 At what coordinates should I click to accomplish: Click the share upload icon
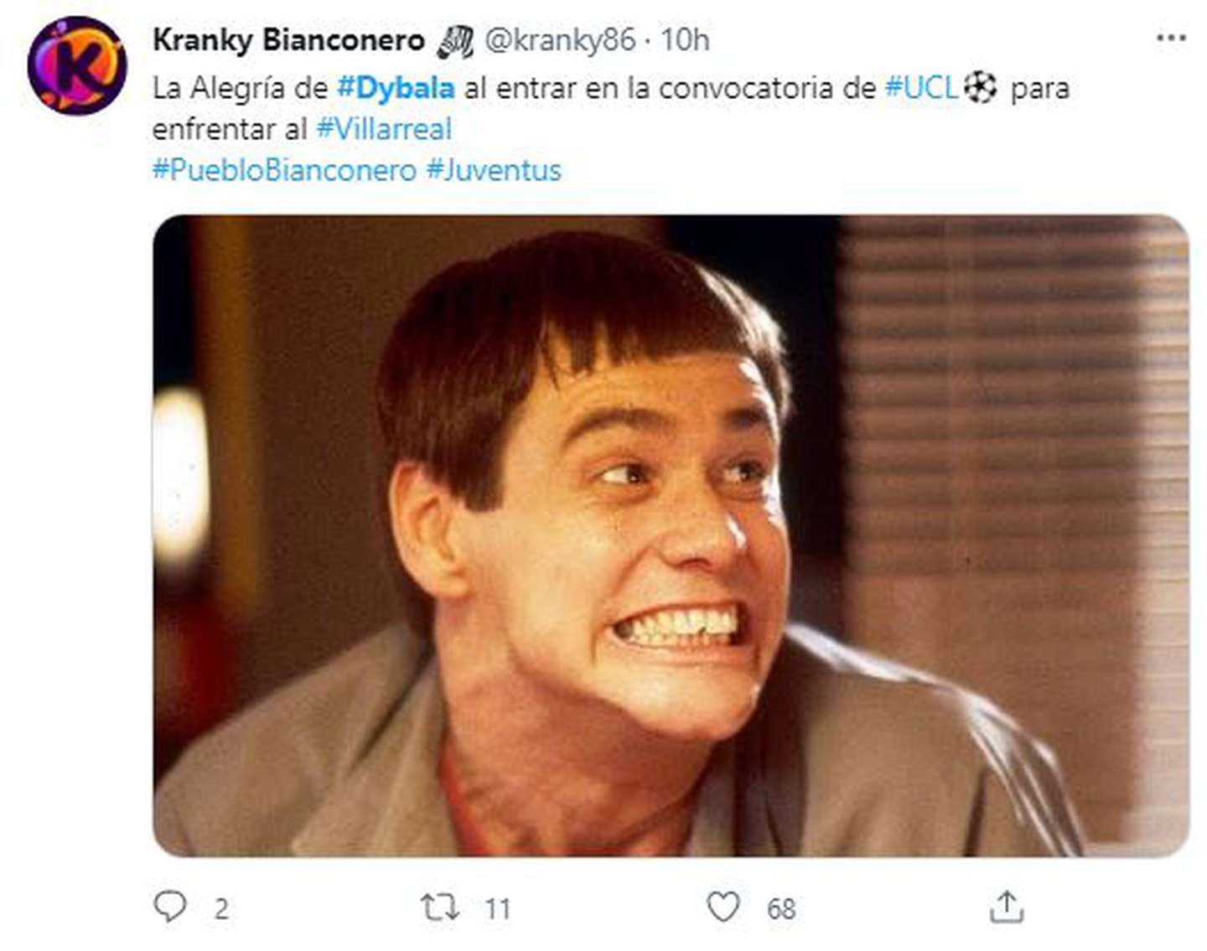[x=1006, y=907]
